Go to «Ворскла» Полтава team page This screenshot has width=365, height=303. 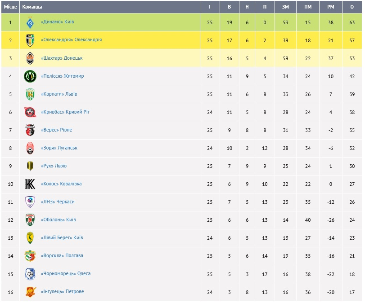click(62, 255)
